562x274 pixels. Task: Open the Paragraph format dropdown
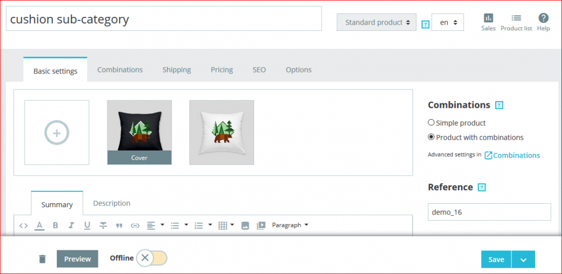(290, 225)
